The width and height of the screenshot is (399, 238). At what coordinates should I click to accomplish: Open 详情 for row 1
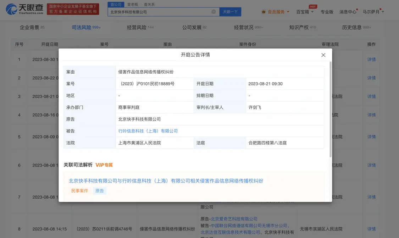pyautogui.click(x=371, y=59)
